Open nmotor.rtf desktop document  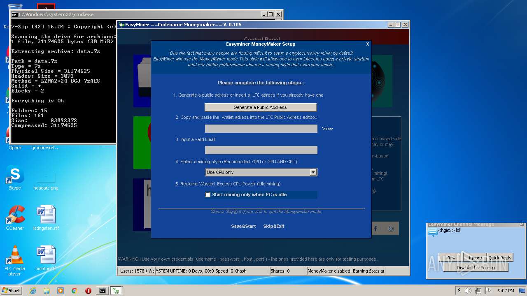click(46, 258)
